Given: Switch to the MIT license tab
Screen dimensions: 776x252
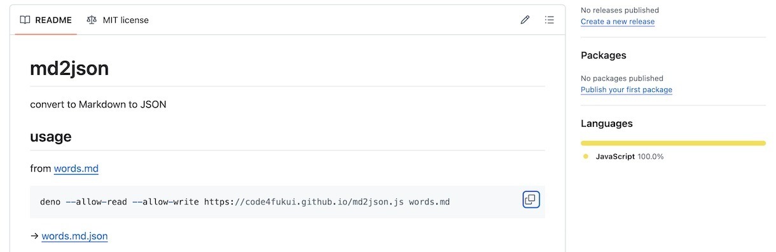Looking at the screenshot, I should coord(118,20).
